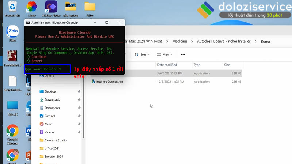Open Google Chrome from the desktop
The height and width of the screenshot is (164, 292).
(x=12, y=131)
